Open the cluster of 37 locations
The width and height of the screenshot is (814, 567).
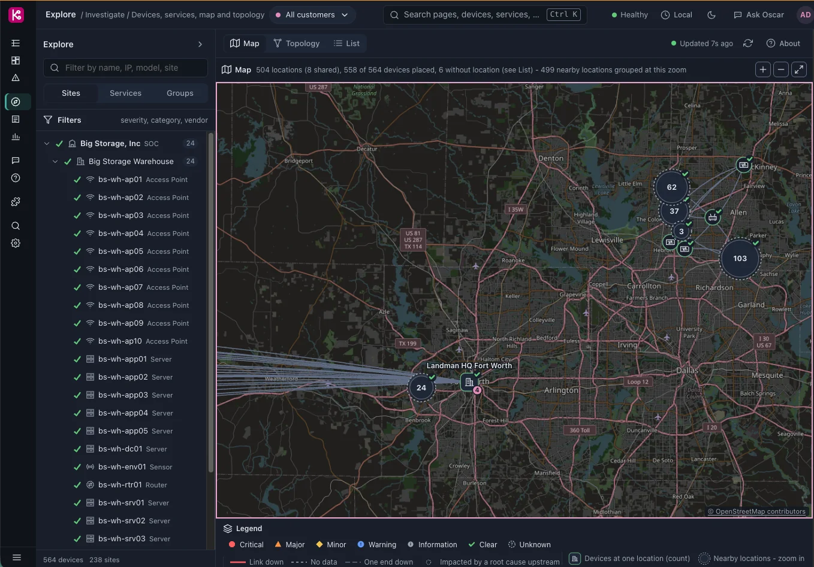674,211
